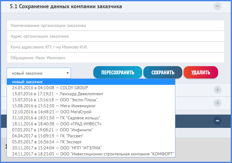232x163 pixels.
Task: Select Инвестиционно-строительная компания "КОМФОРТ" entry
Action: click(x=91, y=154)
